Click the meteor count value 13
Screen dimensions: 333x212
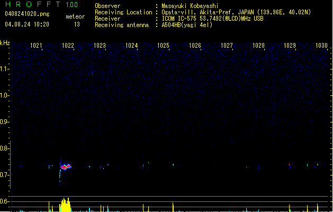(x=77, y=24)
